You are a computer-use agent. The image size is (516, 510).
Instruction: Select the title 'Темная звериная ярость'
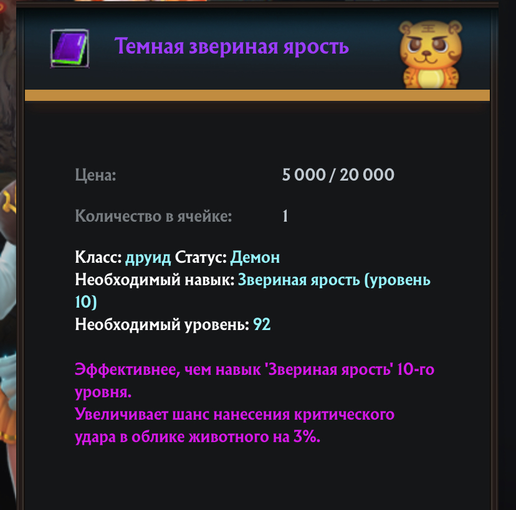pyautogui.click(x=232, y=46)
